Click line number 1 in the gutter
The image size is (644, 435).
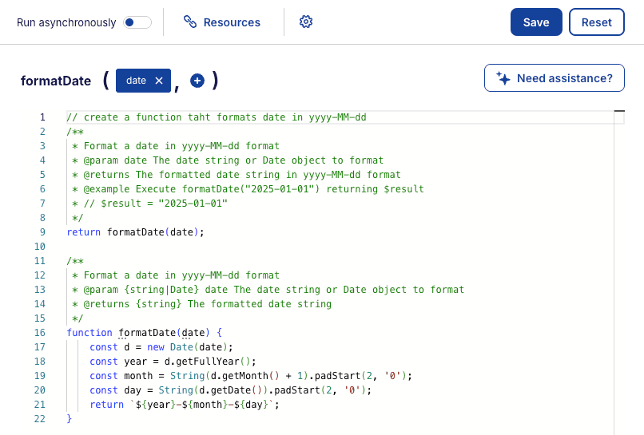42,117
